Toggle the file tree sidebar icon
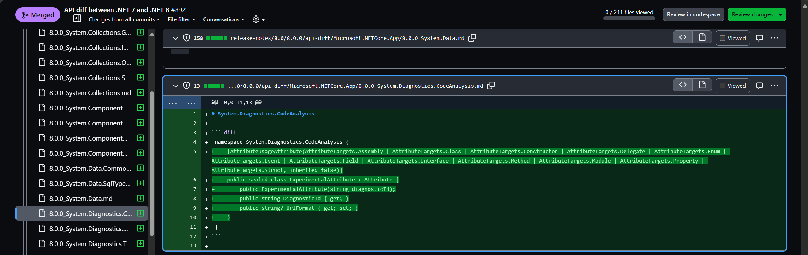Screen dimensions: 808x255 [77, 19]
